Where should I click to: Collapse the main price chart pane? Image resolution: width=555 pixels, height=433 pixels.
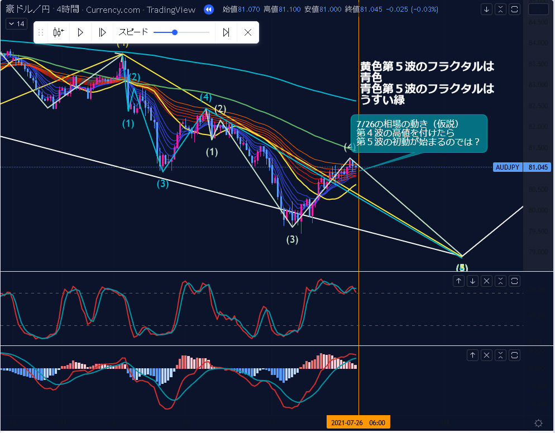coord(501,9)
